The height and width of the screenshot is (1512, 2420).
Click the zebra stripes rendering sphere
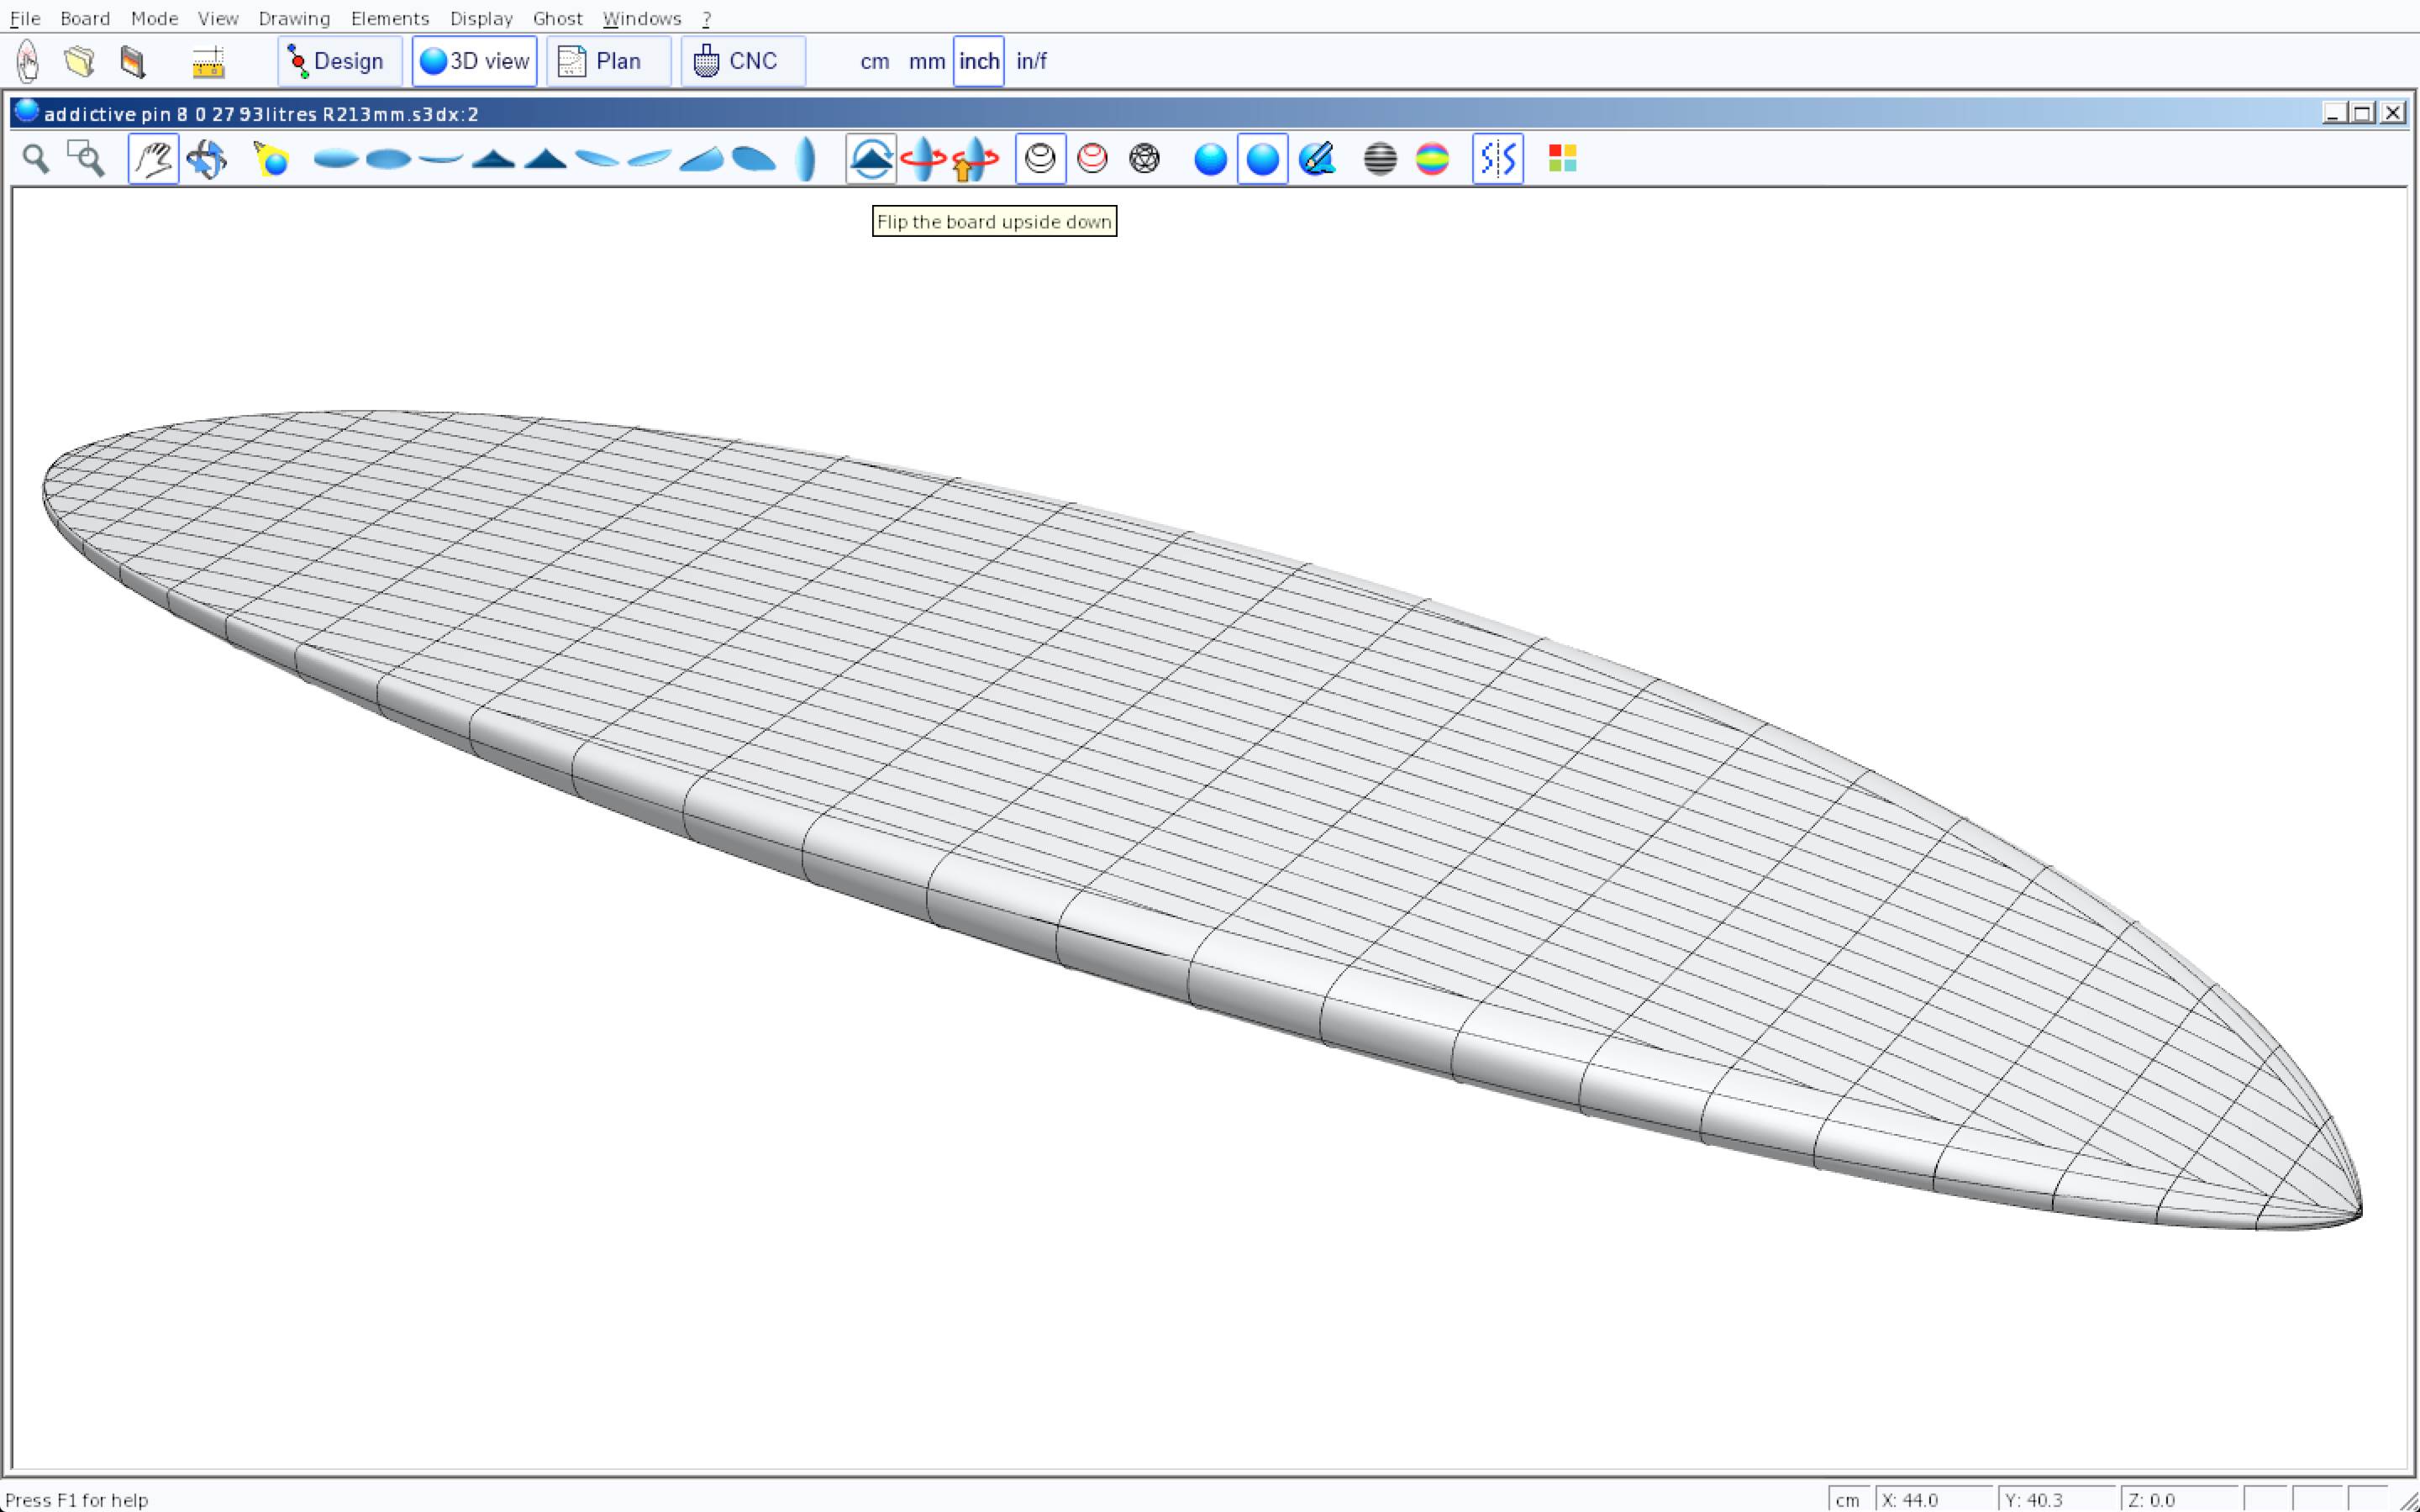pyautogui.click(x=1379, y=159)
